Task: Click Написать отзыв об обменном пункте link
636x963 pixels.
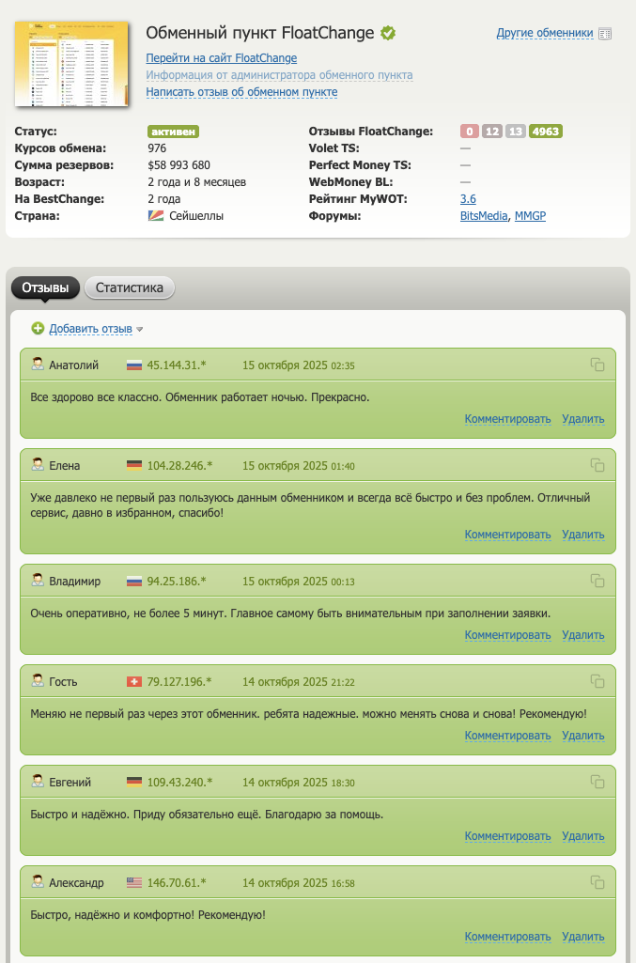Action: (241, 92)
